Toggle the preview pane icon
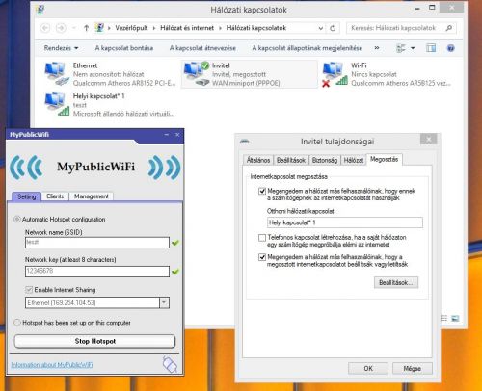The height and width of the screenshot is (391, 482). (431, 48)
